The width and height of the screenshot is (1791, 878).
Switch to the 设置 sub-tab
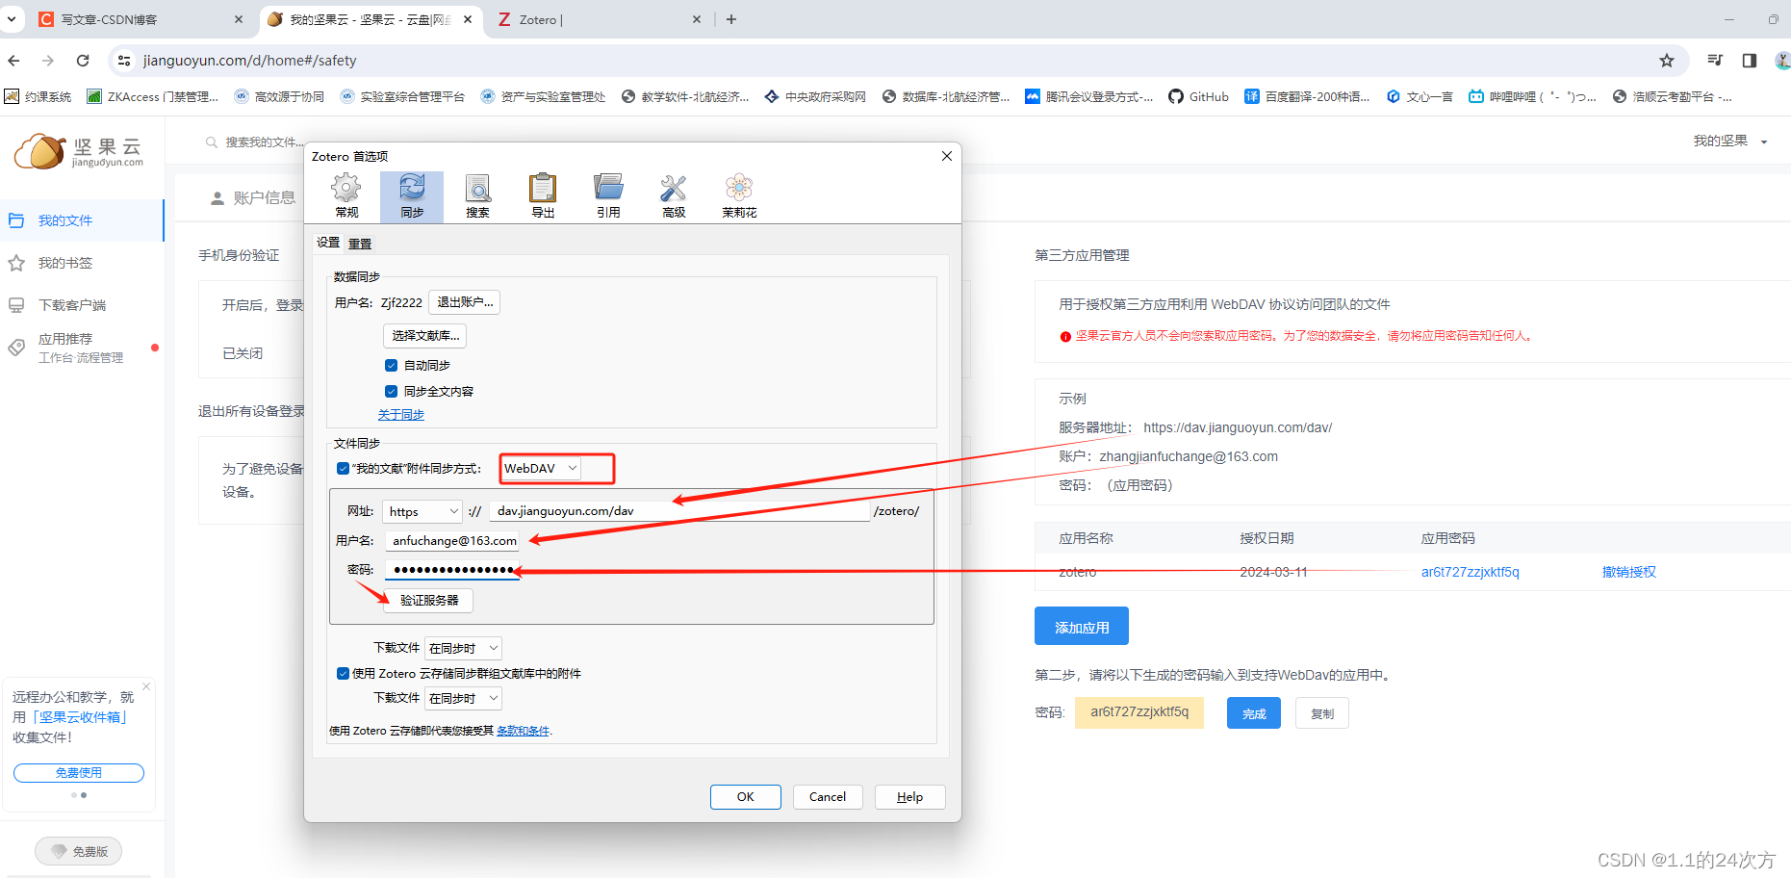pyautogui.click(x=328, y=243)
